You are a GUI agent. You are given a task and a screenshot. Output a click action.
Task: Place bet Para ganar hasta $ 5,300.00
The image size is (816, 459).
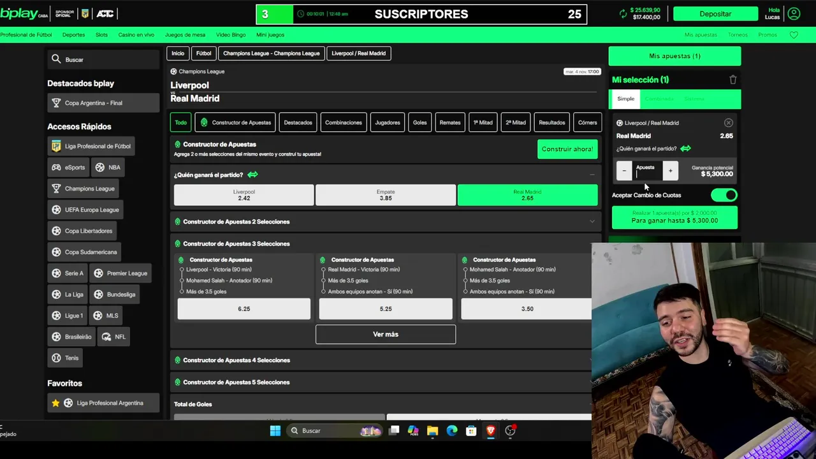(x=674, y=217)
